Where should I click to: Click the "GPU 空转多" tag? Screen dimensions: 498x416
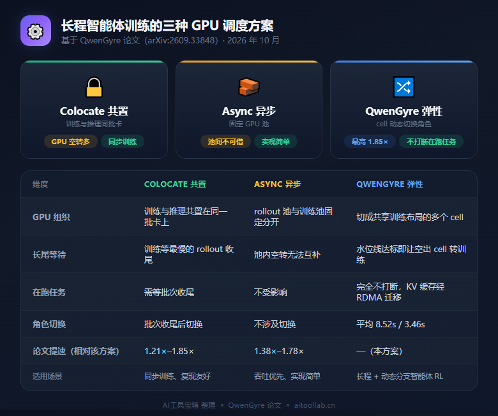70,142
